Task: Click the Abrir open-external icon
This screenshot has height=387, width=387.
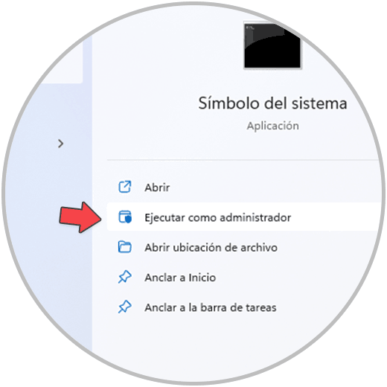Action: (x=124, y=187)
